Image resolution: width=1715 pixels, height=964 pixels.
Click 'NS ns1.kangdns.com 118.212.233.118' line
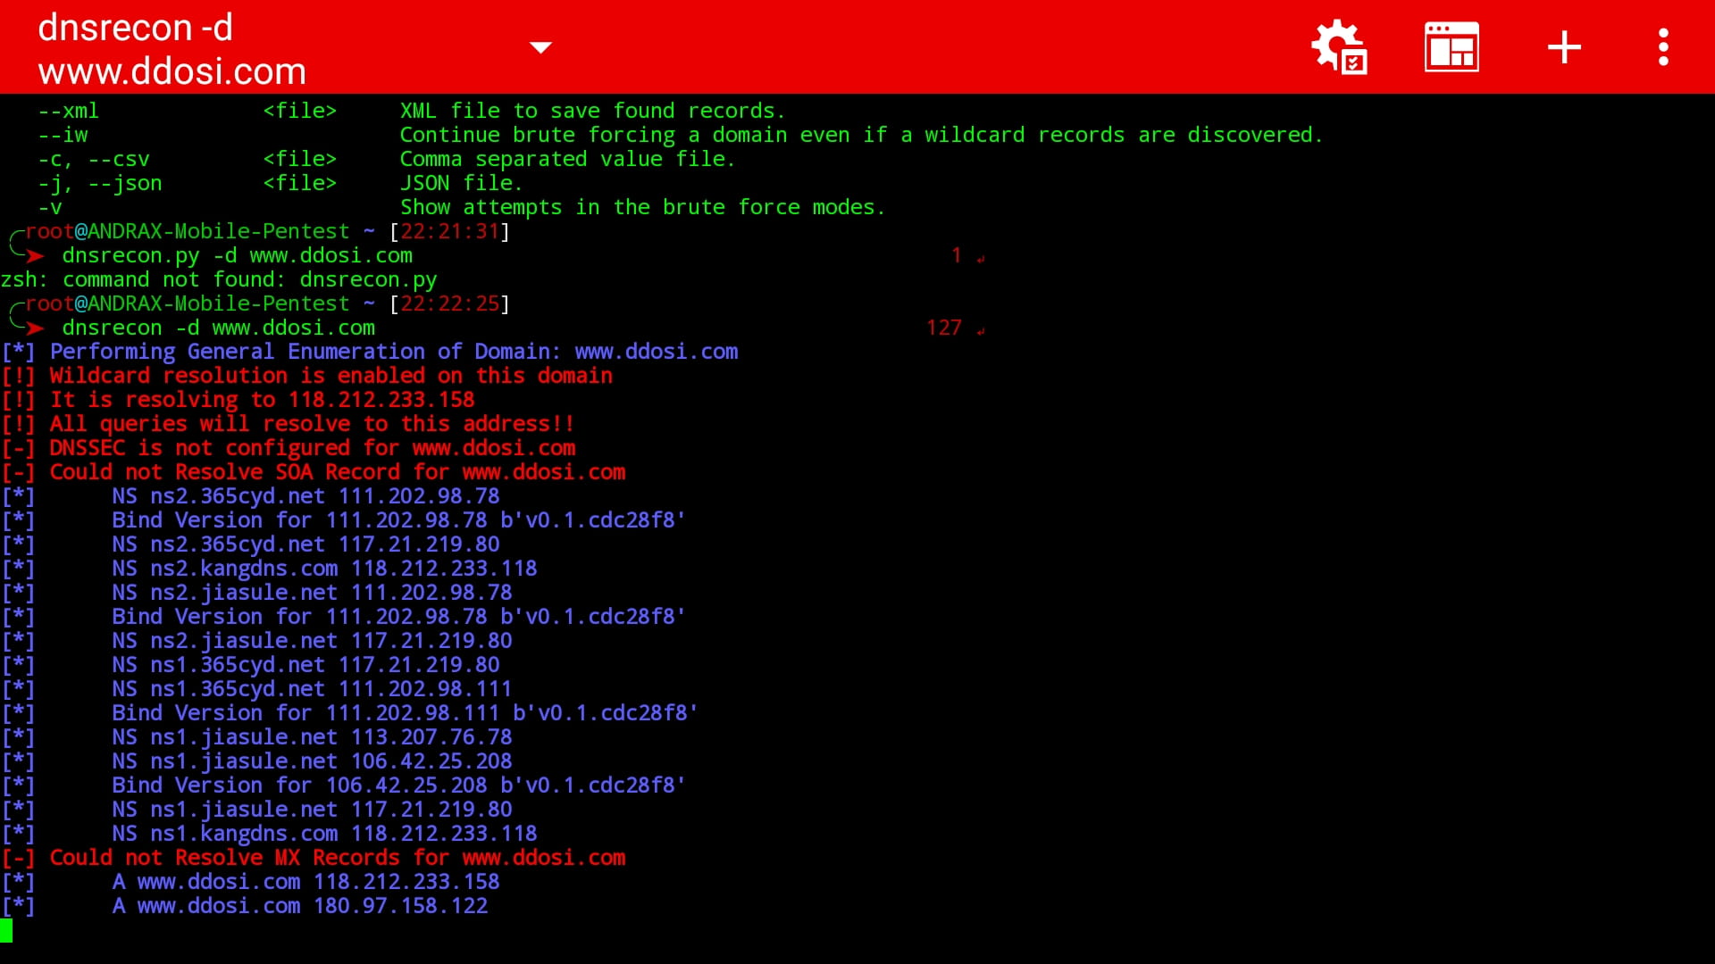(324, 834)
